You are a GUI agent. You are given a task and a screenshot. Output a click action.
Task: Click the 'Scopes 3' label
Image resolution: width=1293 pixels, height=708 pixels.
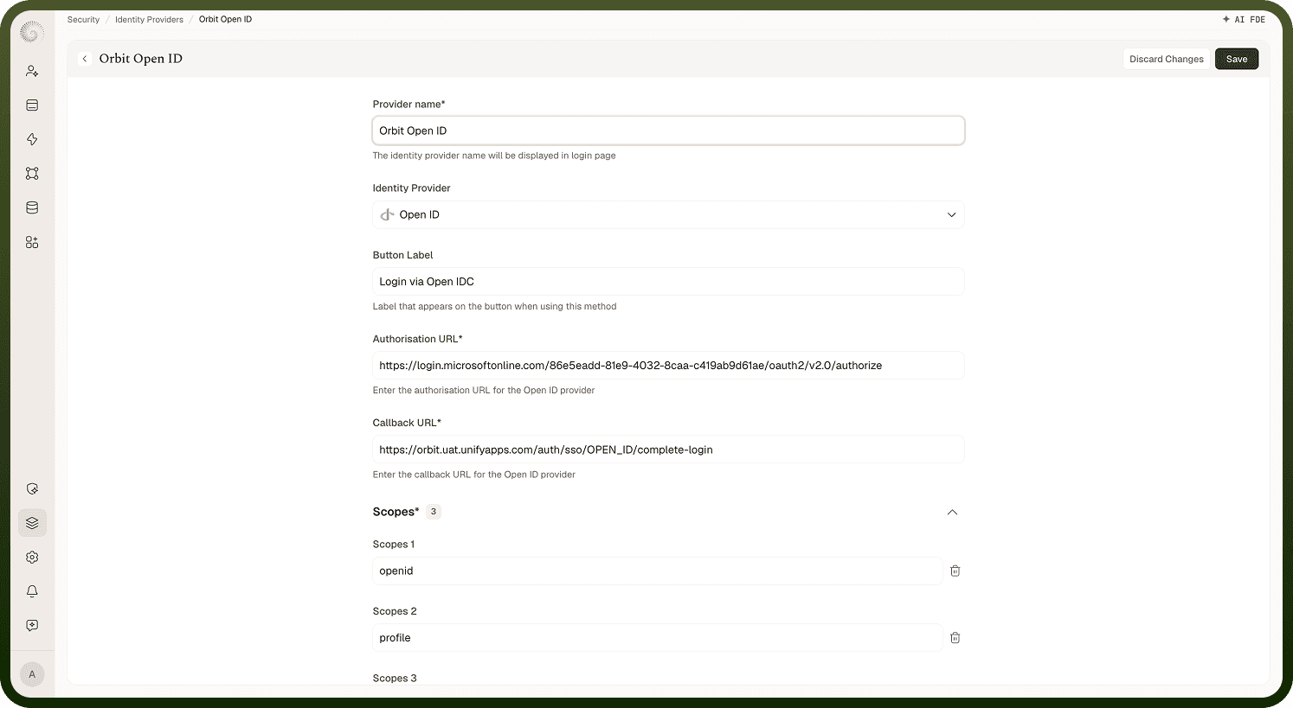395,679
